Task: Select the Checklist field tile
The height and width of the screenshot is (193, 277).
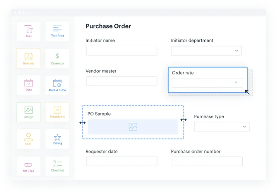Action: point(57,166)
